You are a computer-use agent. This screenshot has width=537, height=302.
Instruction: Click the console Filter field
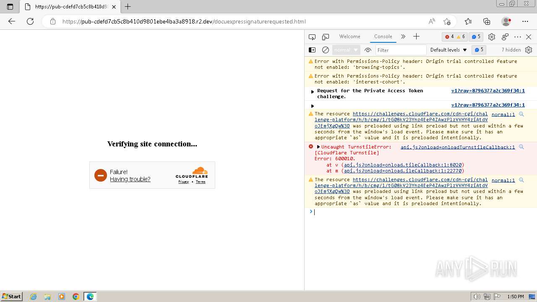pos(401,50)
